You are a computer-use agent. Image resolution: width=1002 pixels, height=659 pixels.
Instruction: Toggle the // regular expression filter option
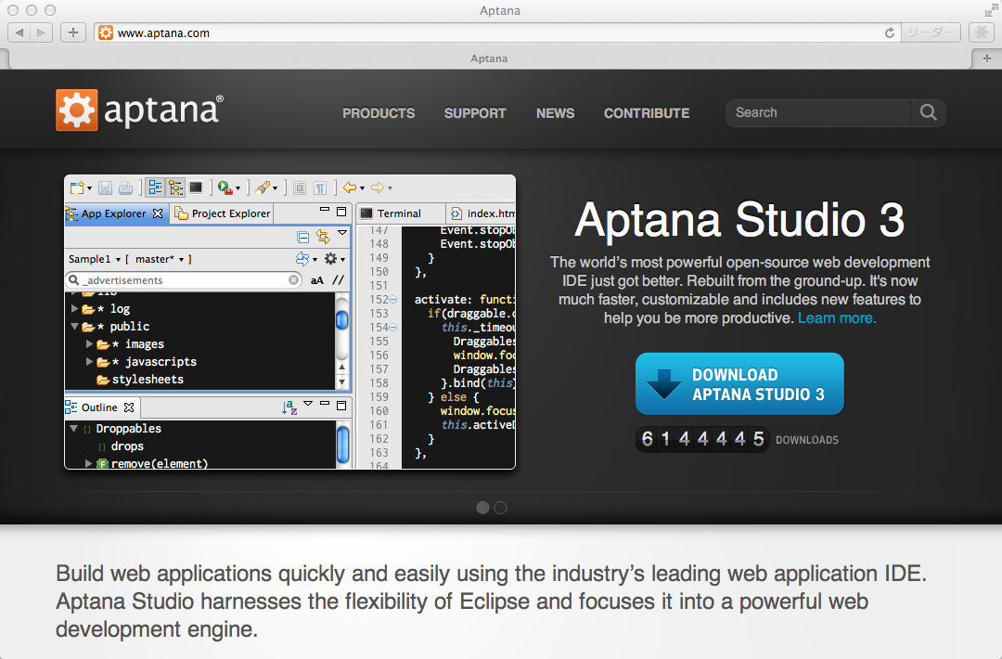point(338,280)
